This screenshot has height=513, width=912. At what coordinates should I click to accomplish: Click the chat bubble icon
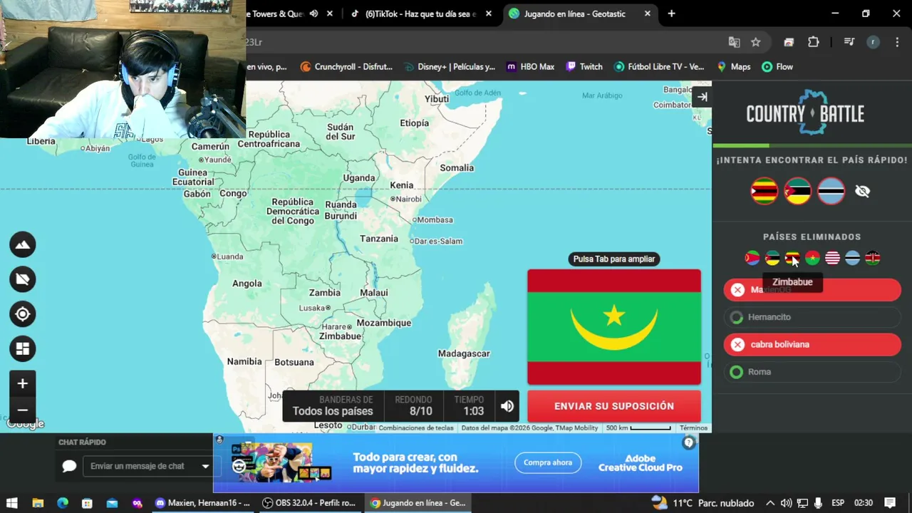pyautogui.click(x=69, y=466)
